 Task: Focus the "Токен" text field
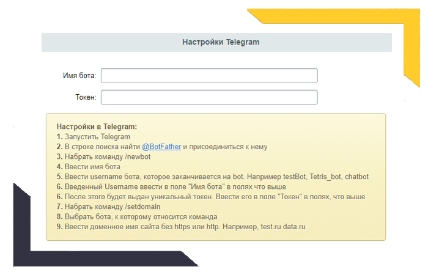click(209, 97)
